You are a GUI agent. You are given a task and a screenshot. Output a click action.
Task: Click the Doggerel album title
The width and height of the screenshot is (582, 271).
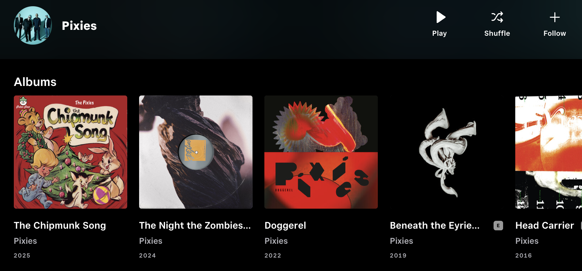(x=285, y=225)
